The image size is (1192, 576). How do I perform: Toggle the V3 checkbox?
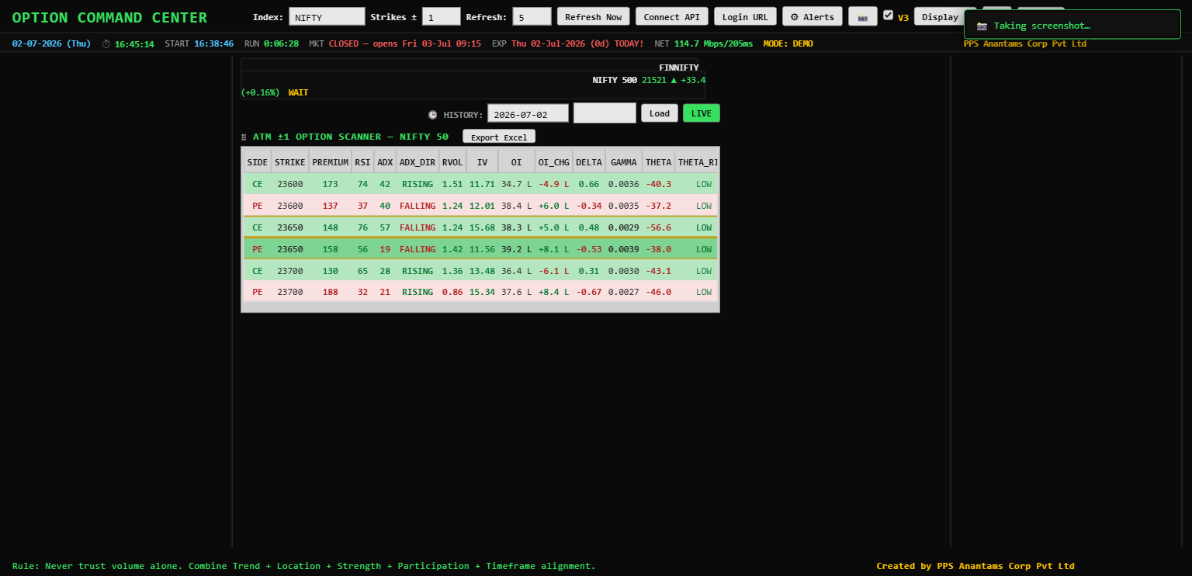(x=888, y=15)
